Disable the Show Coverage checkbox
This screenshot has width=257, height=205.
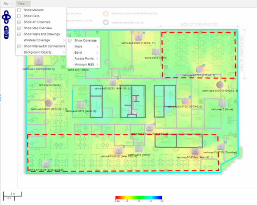[x=70, y=41]
